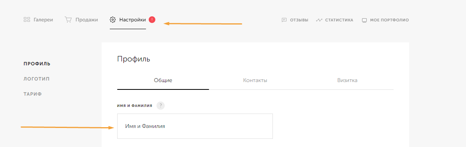Select ПРОФИЛЬ in the left sidebar

pos(37,63)
